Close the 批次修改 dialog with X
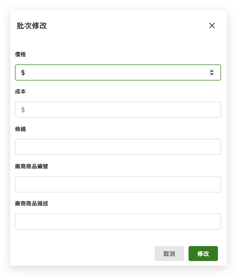Screen dimensions: 237x276 pyautogui.click(x=212, y=26)
